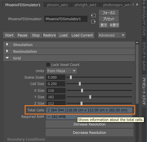
Task: Click the Z Size slider handle
Action: point(81,103)
